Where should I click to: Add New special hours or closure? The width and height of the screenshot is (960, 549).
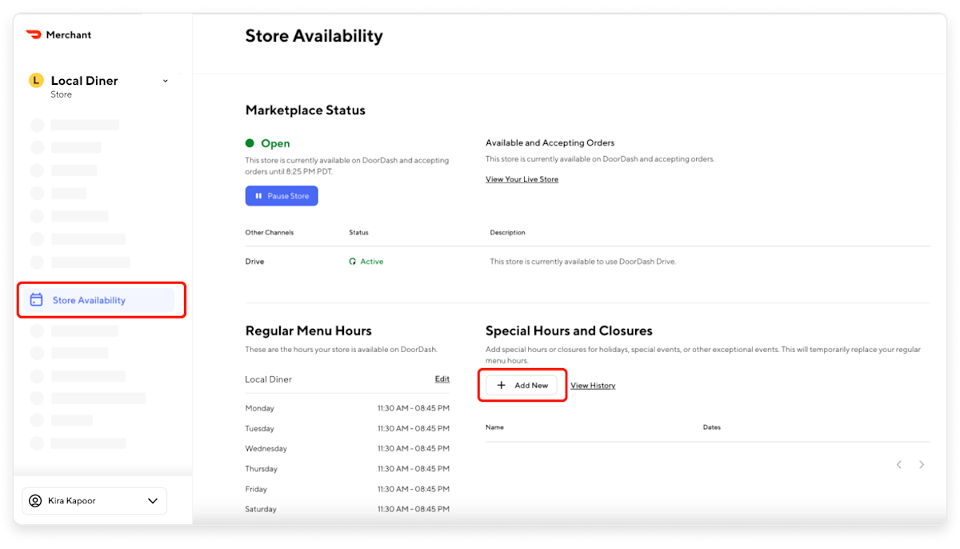pyautogui.click(x=522, y=385)
